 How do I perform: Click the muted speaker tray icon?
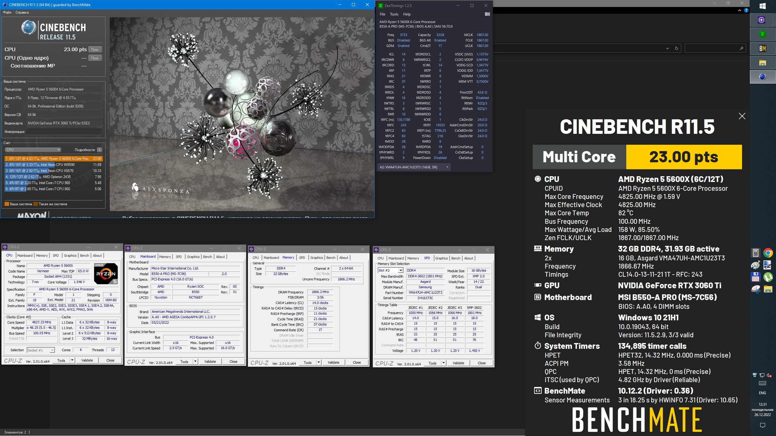(769, 375)
